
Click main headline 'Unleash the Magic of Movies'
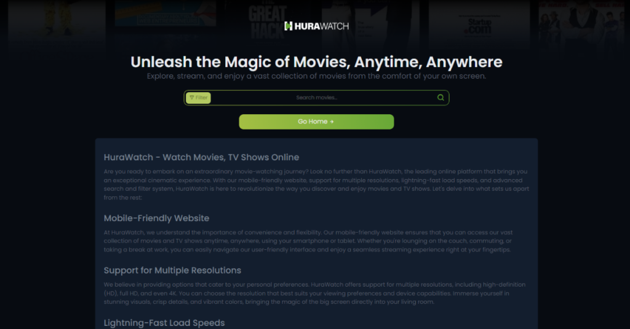(x=316, y=62)
